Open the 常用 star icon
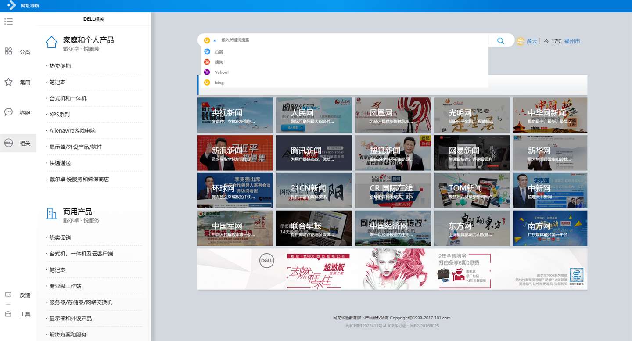The width and height of the screenshot is (632, 341). pos(8,82)
